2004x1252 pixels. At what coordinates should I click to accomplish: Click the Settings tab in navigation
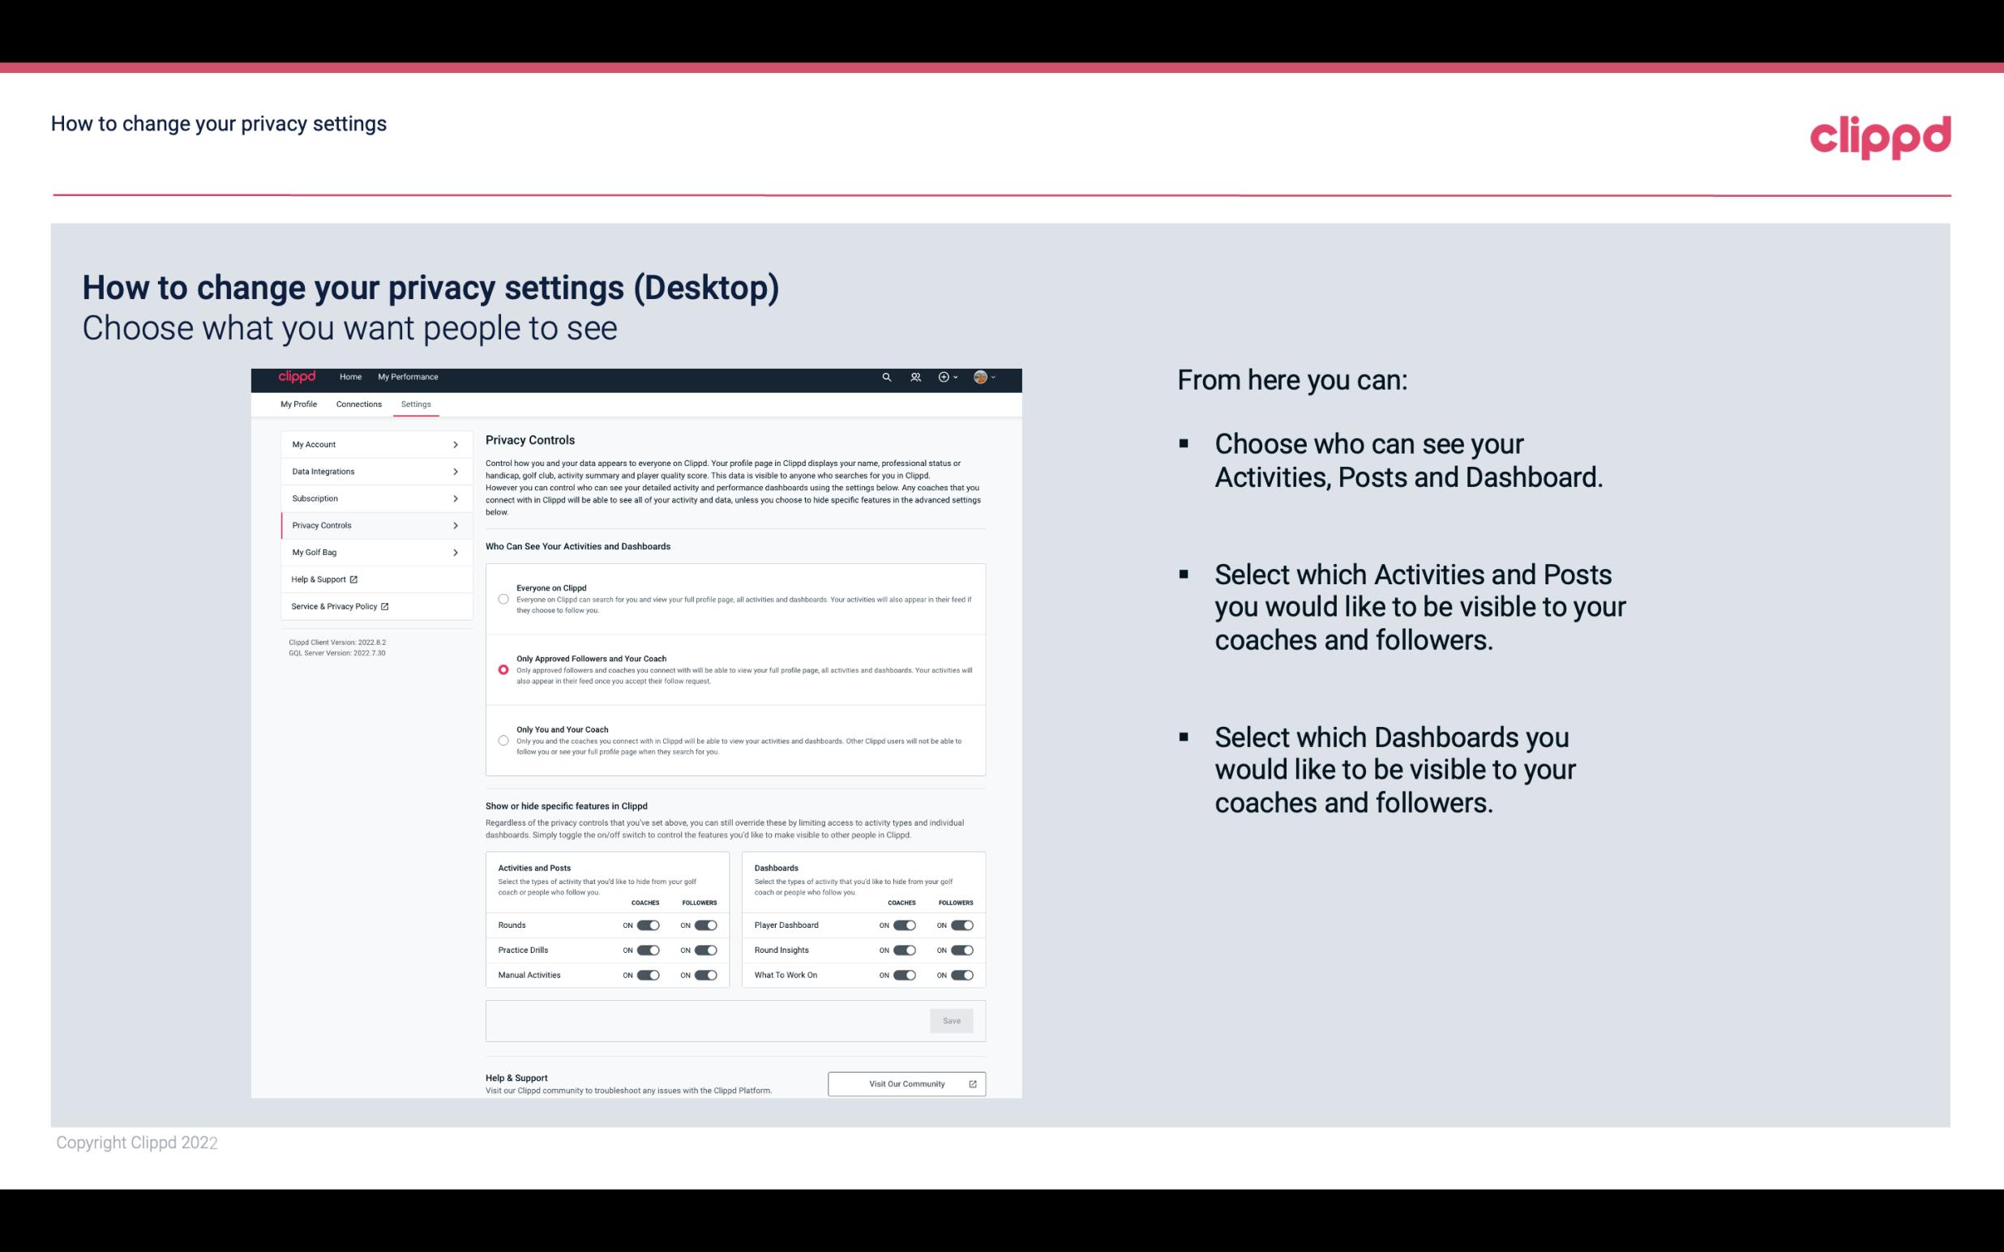pyautogui.click(x=414, y=404)
